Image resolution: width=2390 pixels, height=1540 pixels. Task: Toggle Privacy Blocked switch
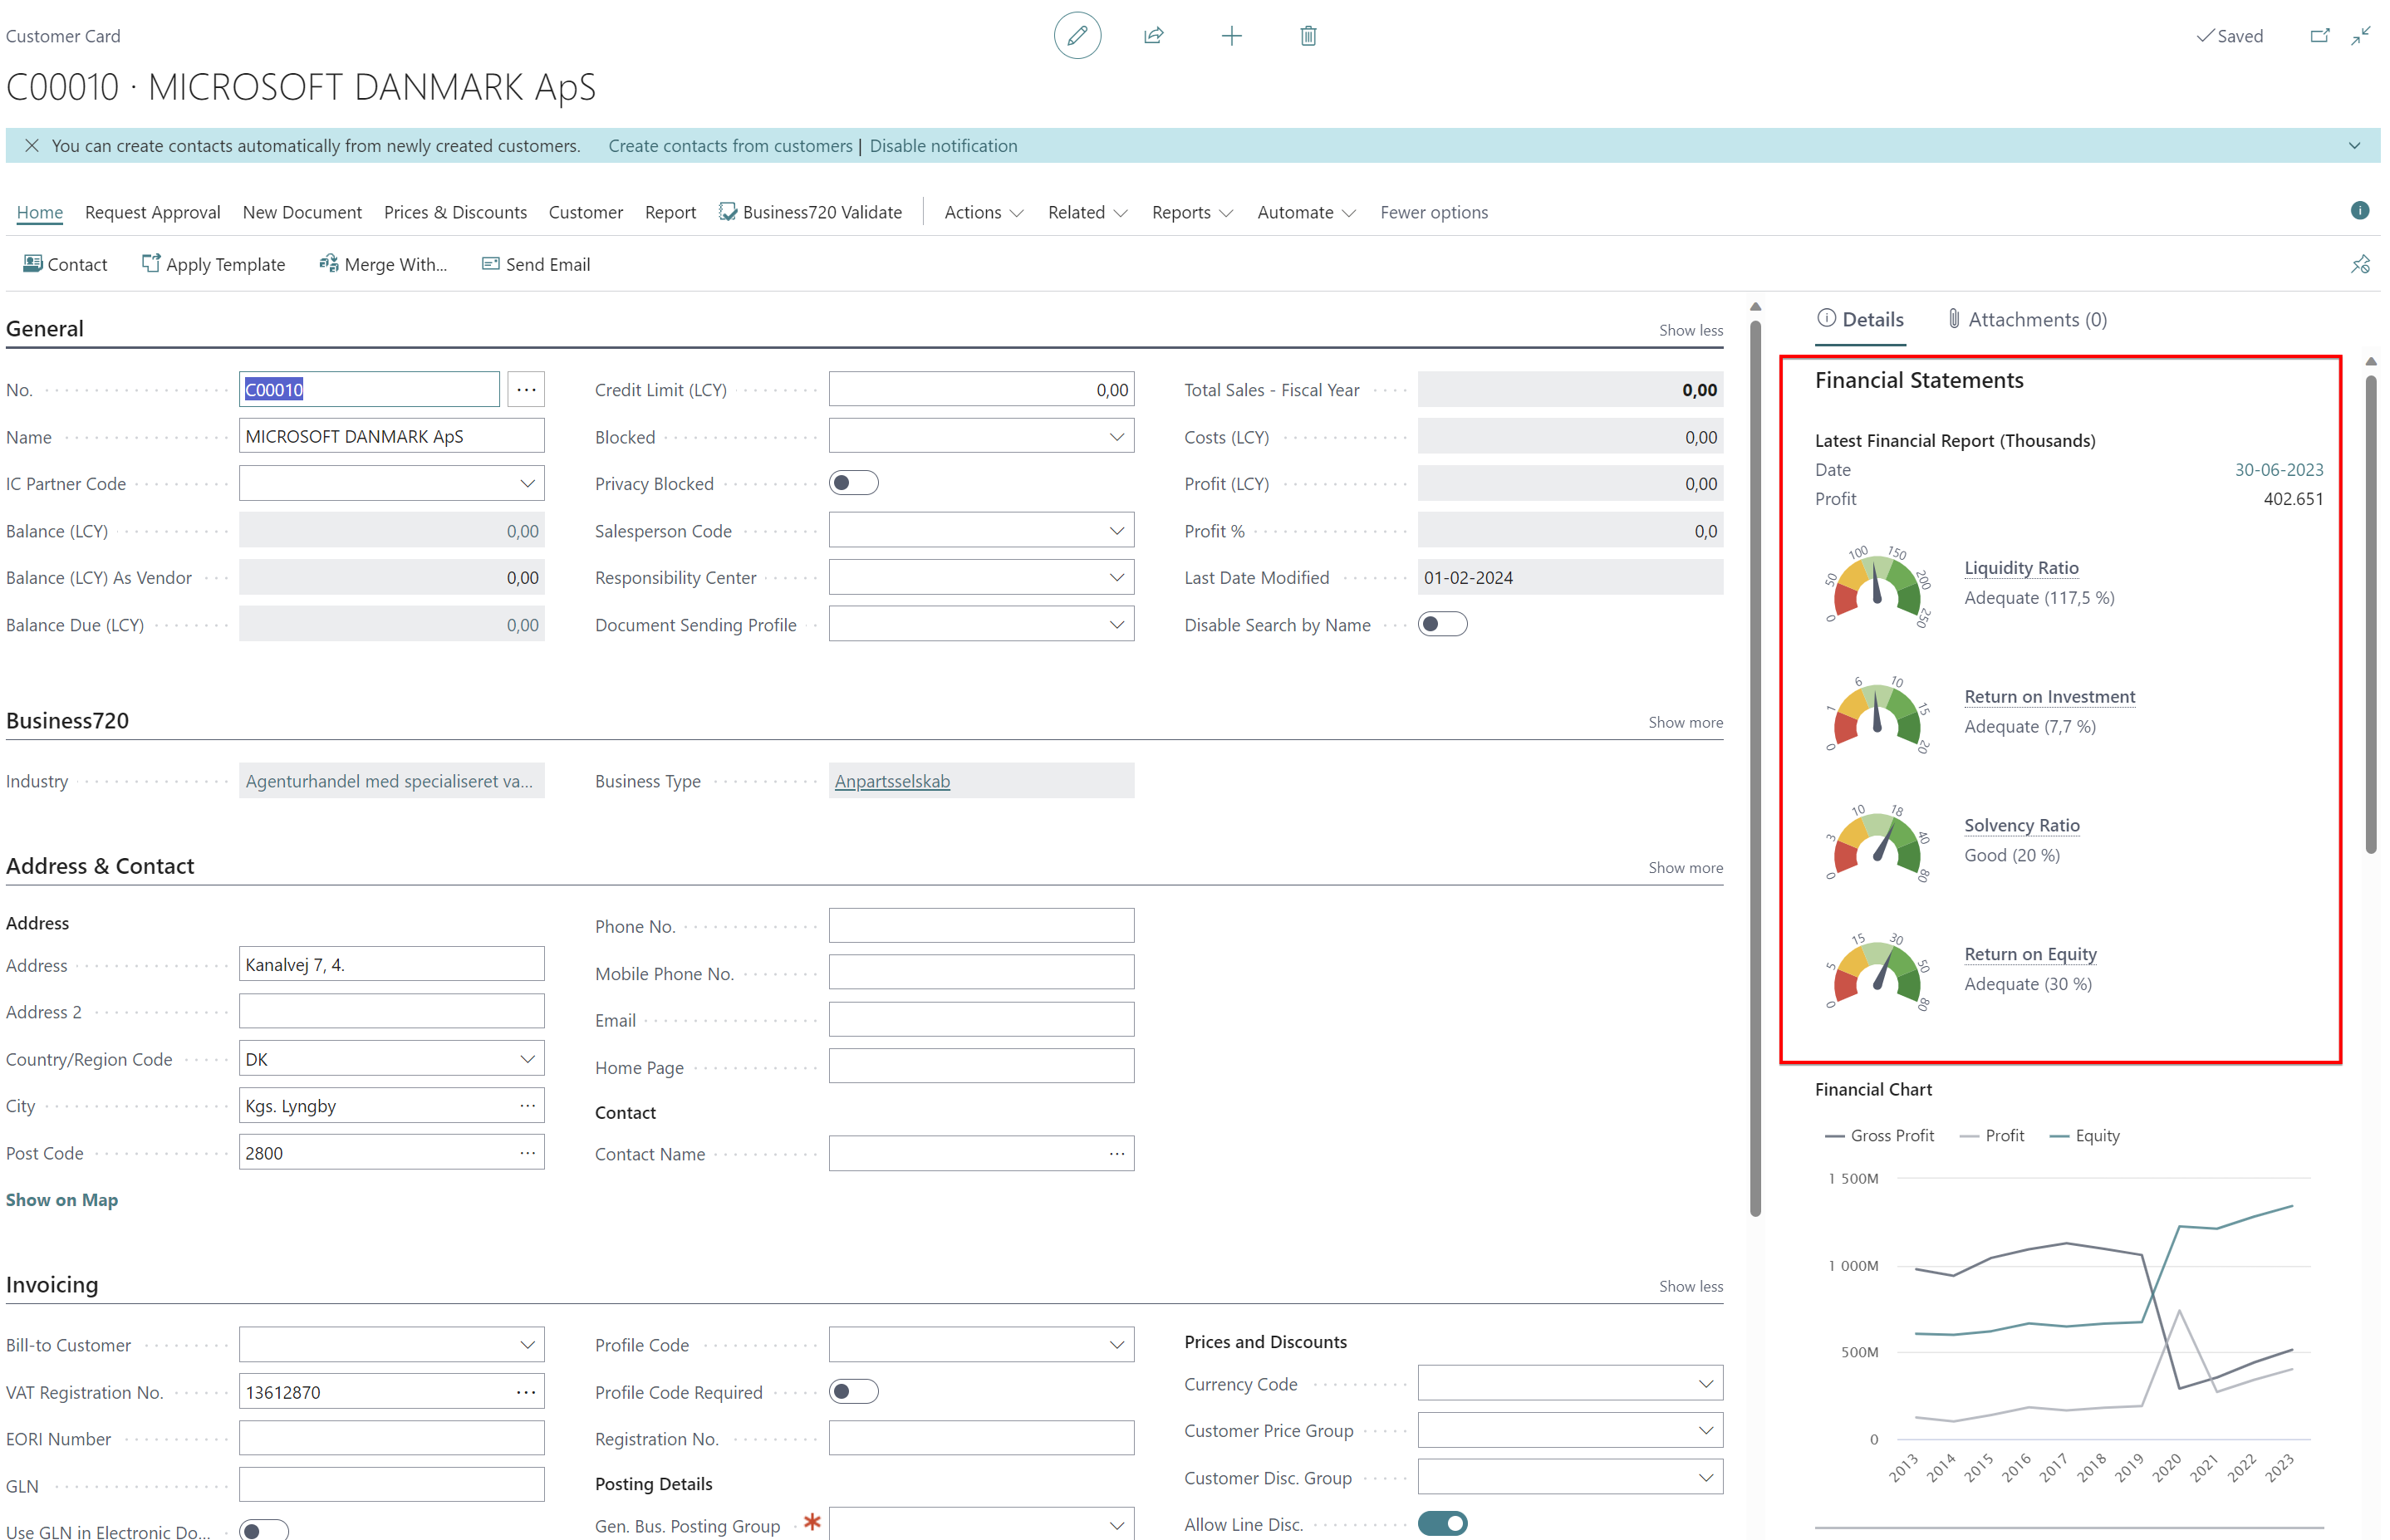[x=853, y=484]
